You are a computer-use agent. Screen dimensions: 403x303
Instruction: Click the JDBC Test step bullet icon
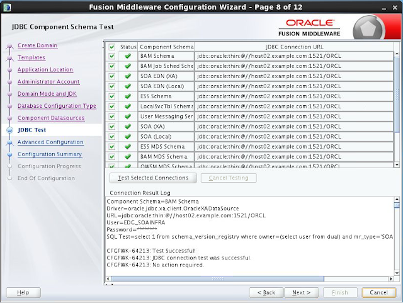coord(10,130)
